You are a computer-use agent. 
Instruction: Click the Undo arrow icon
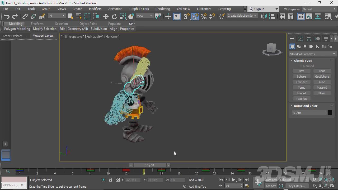pos(7,16)
